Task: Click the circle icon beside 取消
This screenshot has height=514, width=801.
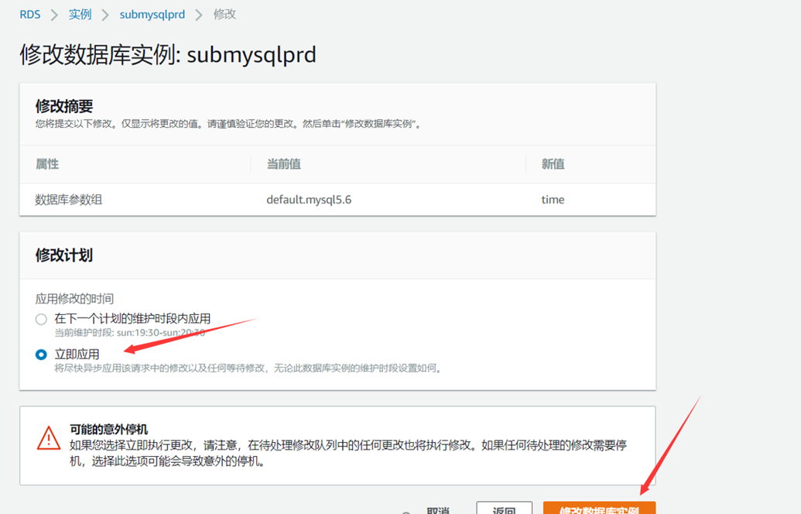Action: pos(406,510)
